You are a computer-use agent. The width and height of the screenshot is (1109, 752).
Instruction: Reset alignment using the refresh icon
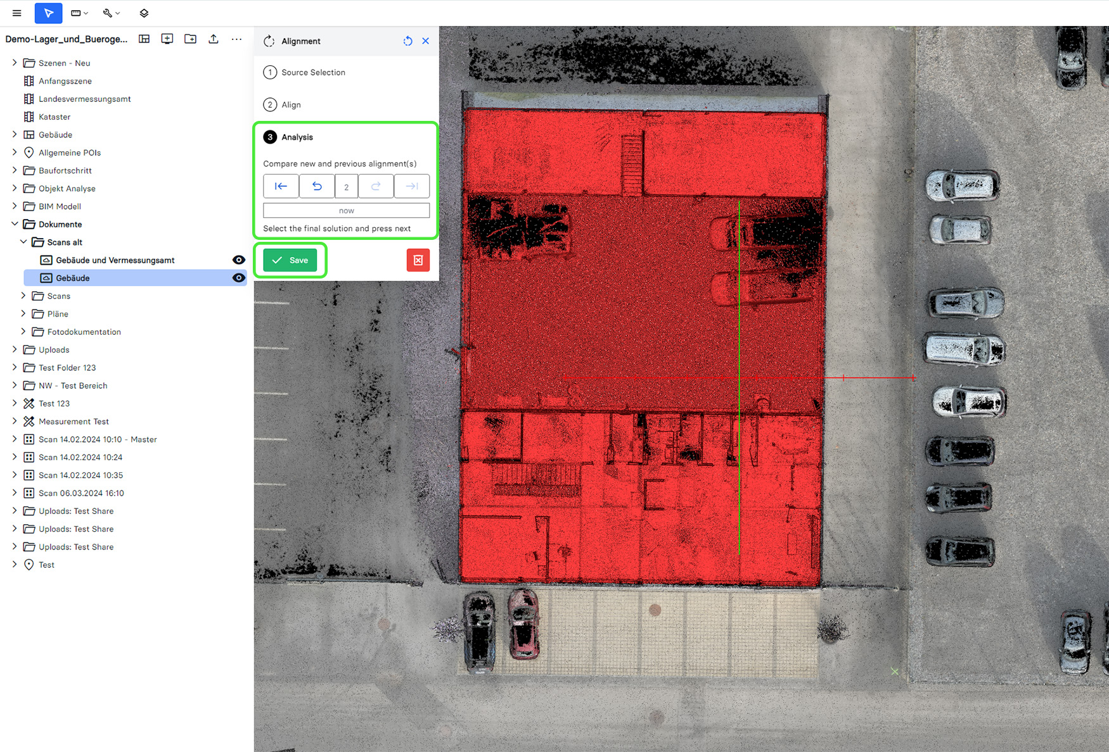407,41
